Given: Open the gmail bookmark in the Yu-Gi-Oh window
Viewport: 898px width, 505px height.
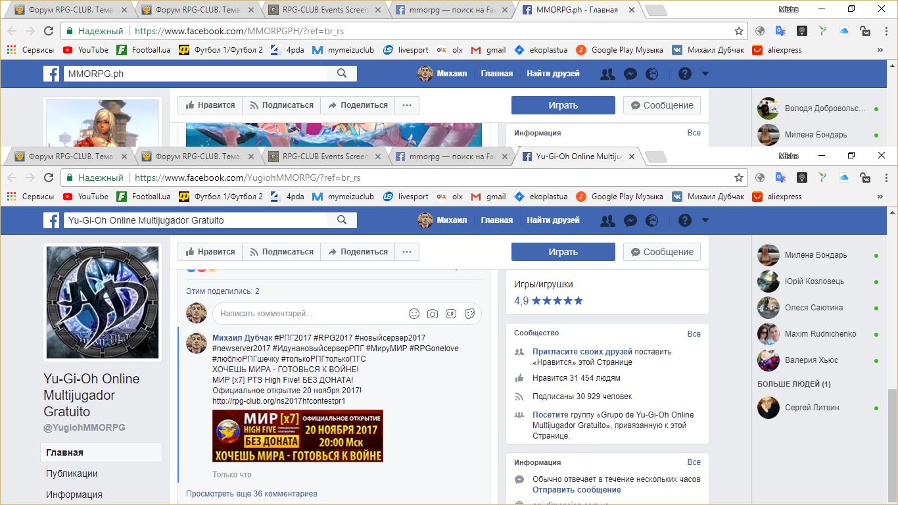Looking at the screenshot, I should 488,197.
